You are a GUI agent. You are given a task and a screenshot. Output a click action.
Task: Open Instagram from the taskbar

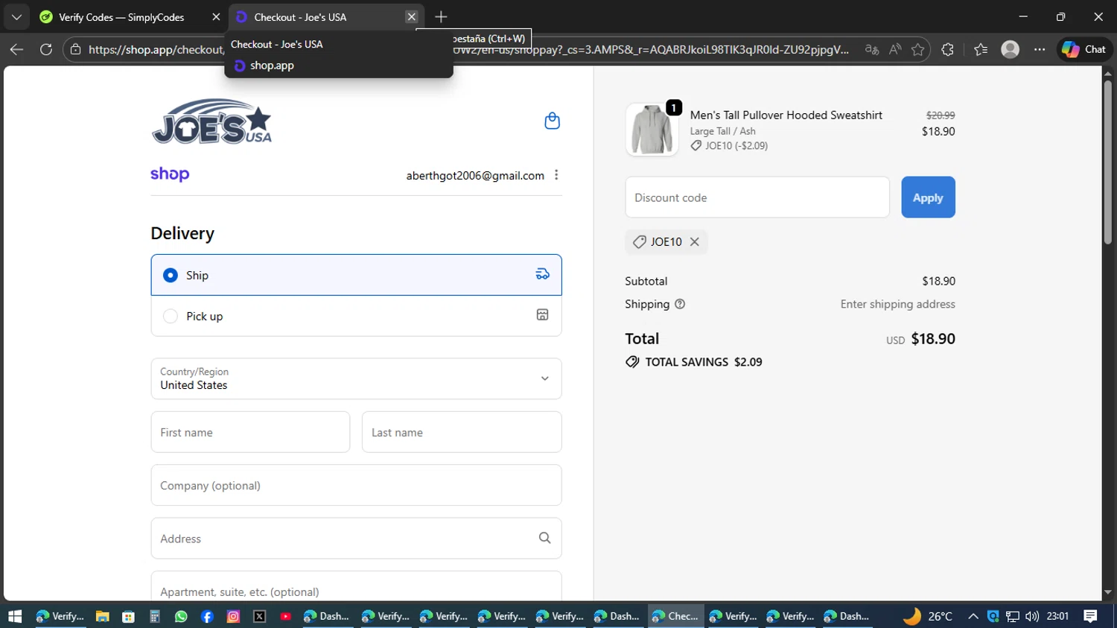pyautogui.click(x=233, y=616)
